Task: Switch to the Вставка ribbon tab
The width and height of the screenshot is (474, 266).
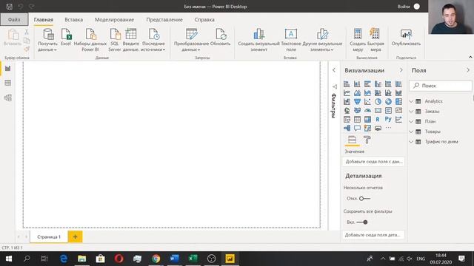Action: pos(74,20)
